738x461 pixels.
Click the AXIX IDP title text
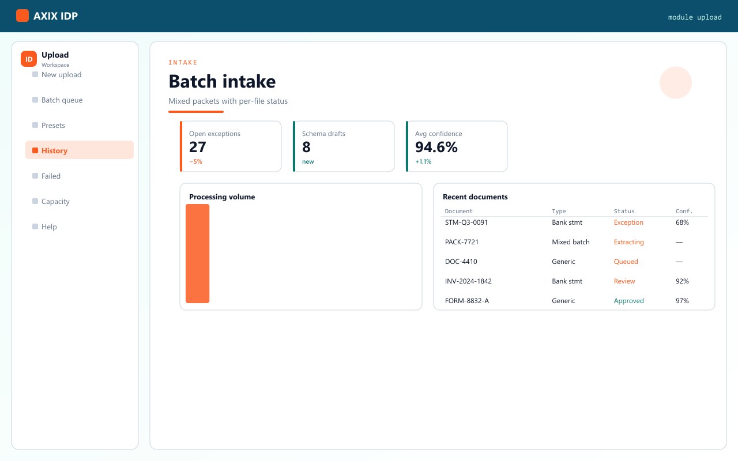[x=55, y=16]
